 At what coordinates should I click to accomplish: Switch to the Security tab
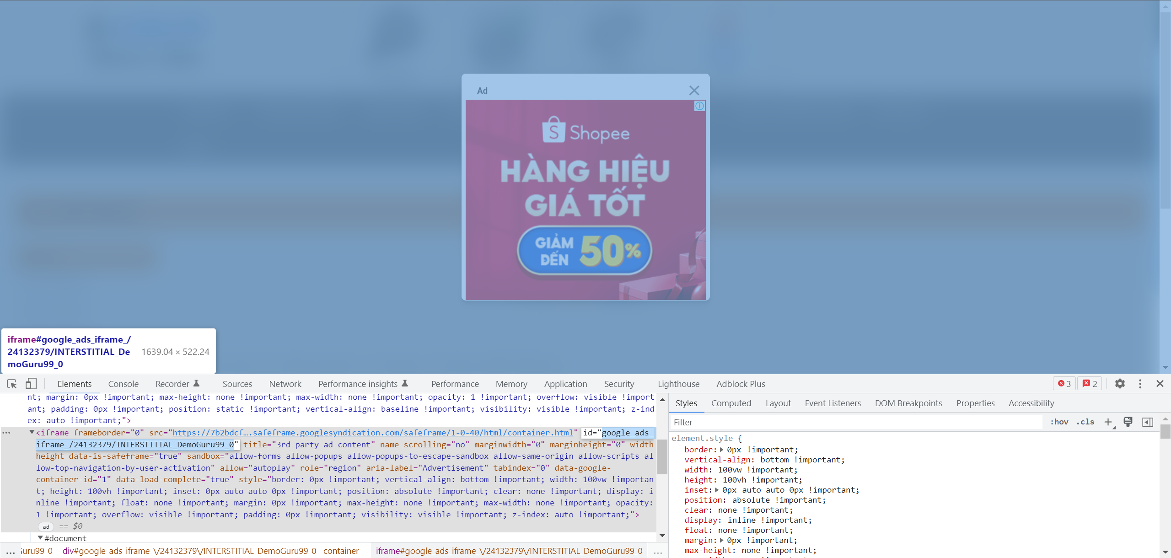[619, 384]
